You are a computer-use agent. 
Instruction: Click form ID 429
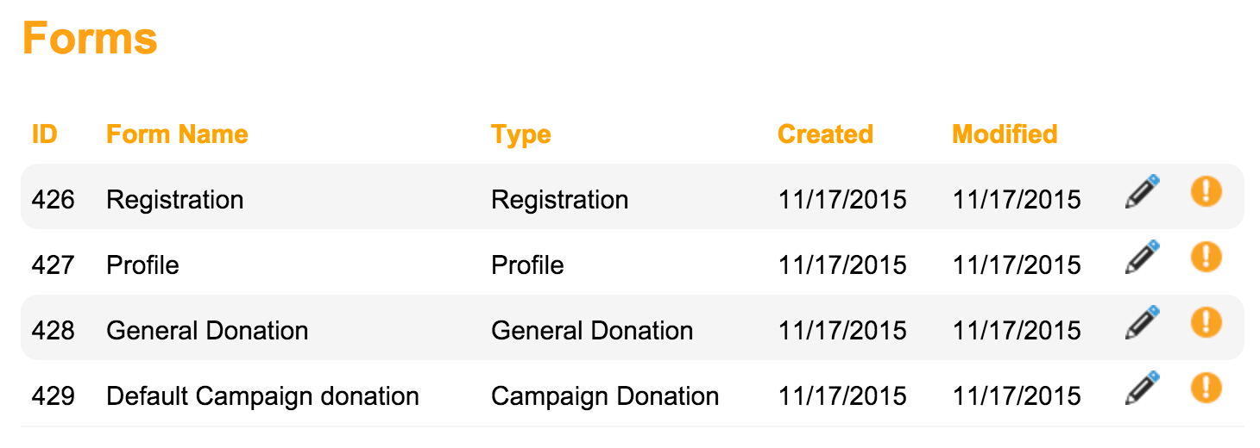54,396
